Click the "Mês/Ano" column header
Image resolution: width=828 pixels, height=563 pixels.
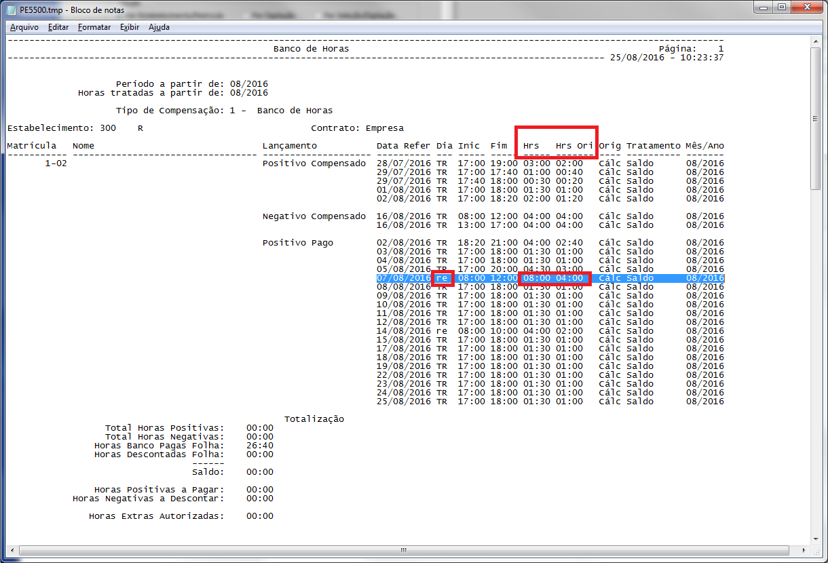pos(705,146)
